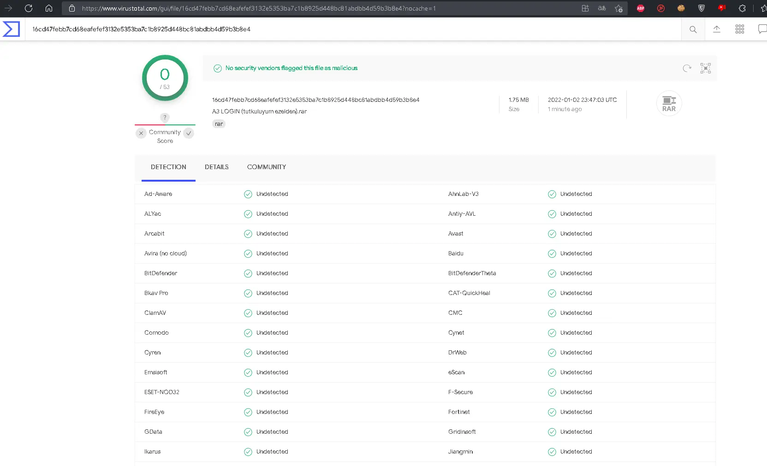The image size is (767, 466).
Task: Click the Undetected result for Bkav Pro
Action: pos(272,293)
